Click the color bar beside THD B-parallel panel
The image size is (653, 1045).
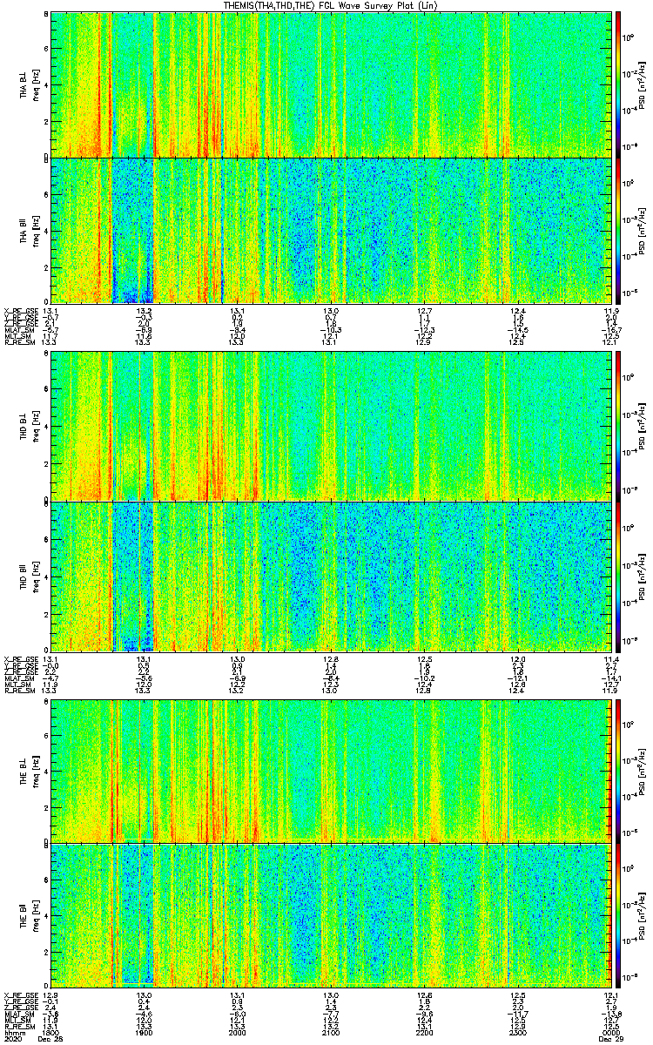pyautogui.click(x=618, y=576)
